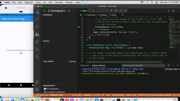Image resolution: width=180 pixels, height=101 pixels.
Task: Clear the debug console output
Action: (x=168, y=65)
